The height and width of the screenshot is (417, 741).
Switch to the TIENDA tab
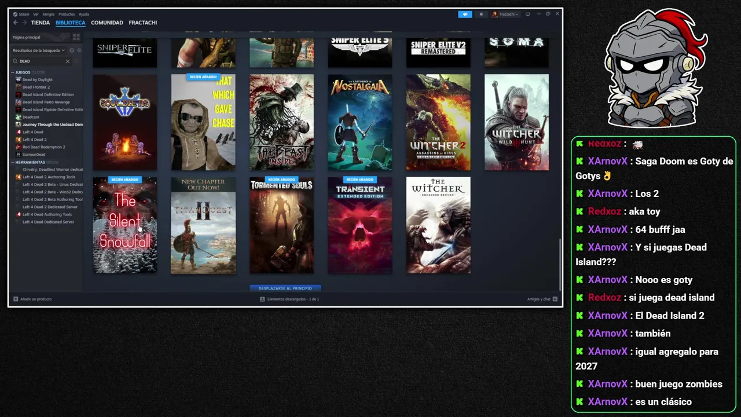point(41,23)
